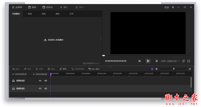Click the timeline vertical scrollbar

[191, 82]
